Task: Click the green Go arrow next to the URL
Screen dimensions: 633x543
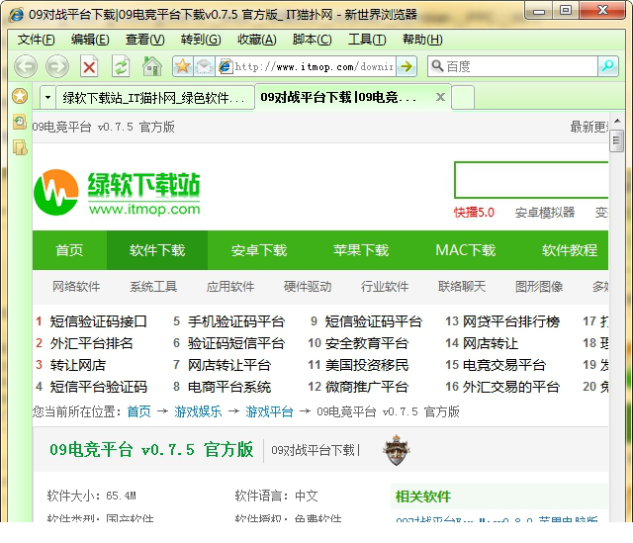Action: click(407, 66)
